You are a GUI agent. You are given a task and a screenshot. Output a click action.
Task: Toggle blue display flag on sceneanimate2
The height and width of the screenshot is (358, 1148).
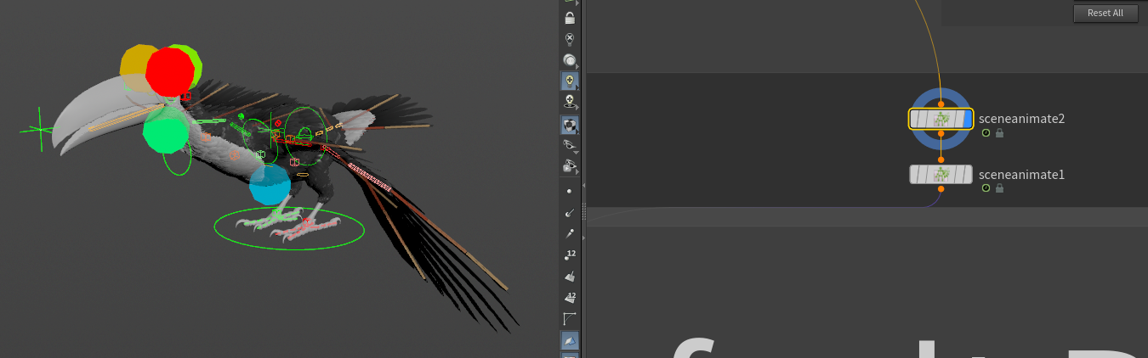(966, 119)
